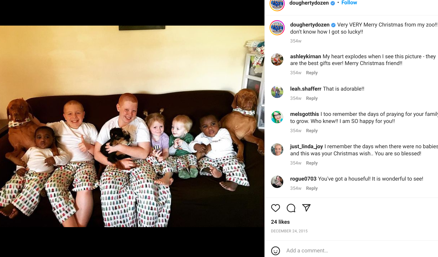Open the emoji picker smiley icon
The height and width of the screenshot is (257, 438).
(275, 251)
